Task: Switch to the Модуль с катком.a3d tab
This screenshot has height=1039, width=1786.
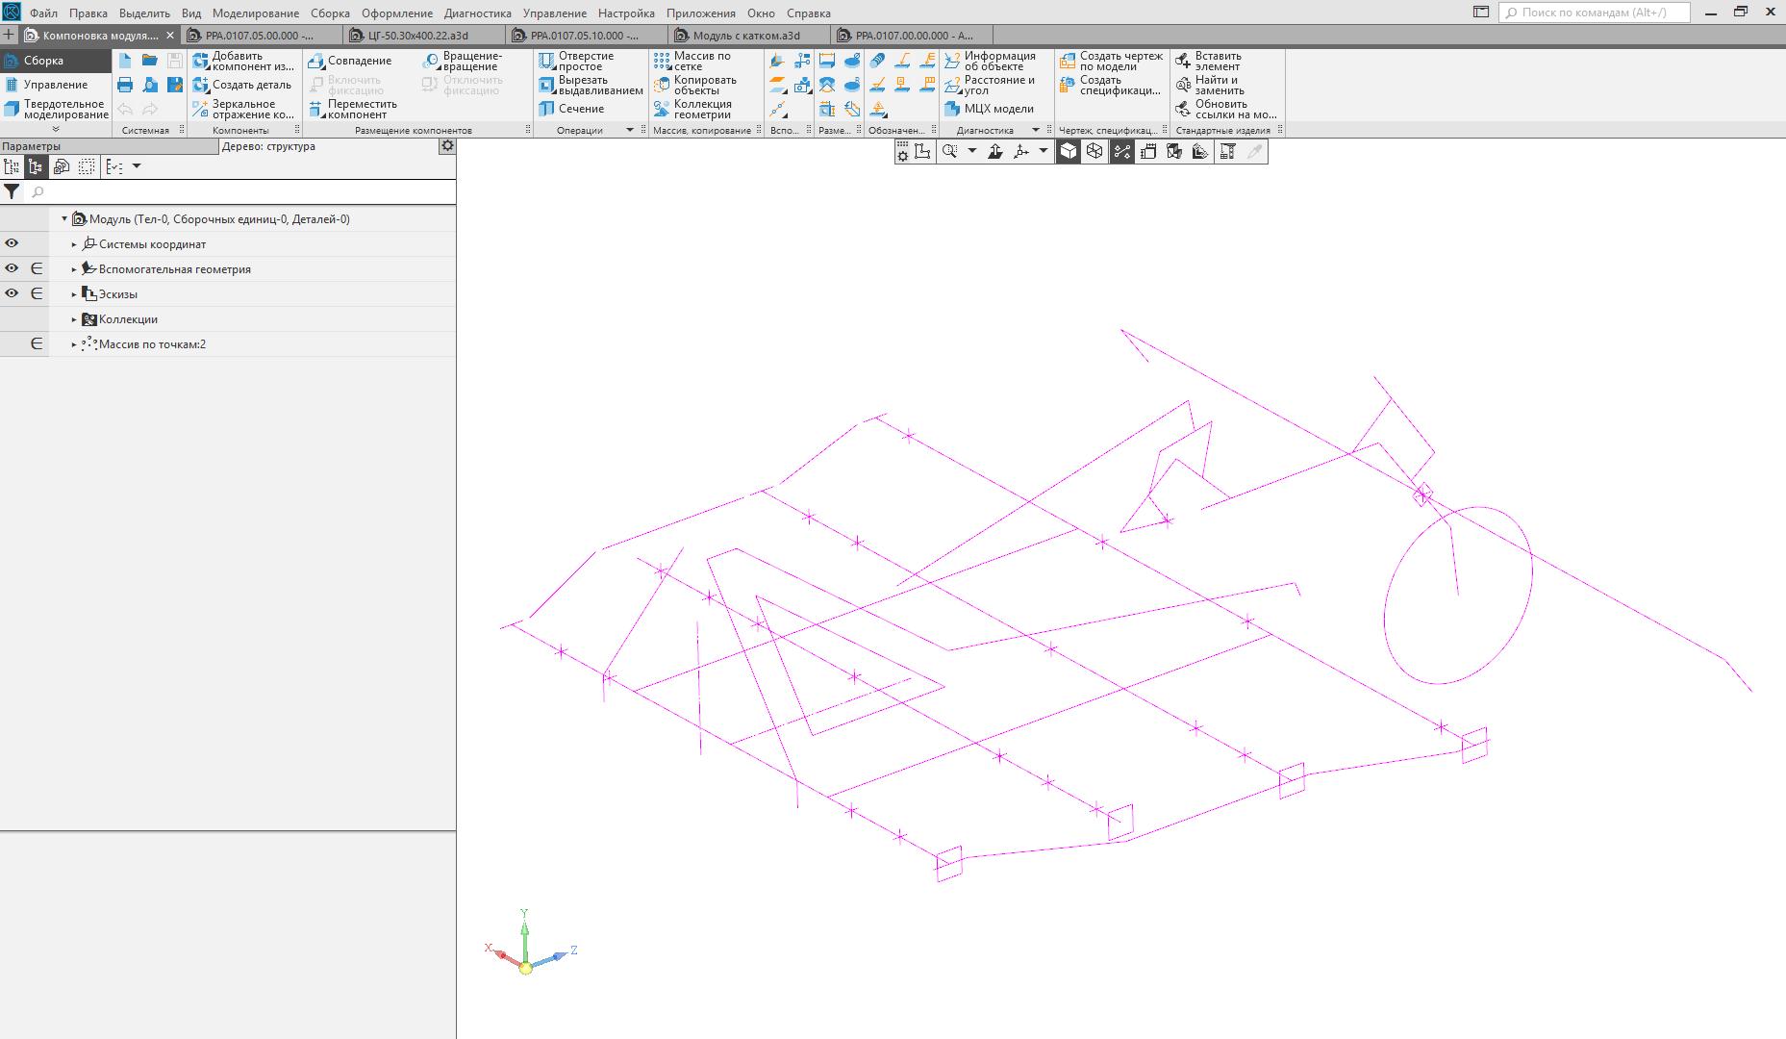Action: (745, 36)
